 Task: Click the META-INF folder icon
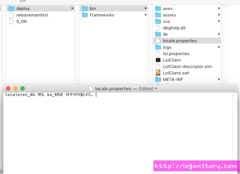click(x=158, y=79)
